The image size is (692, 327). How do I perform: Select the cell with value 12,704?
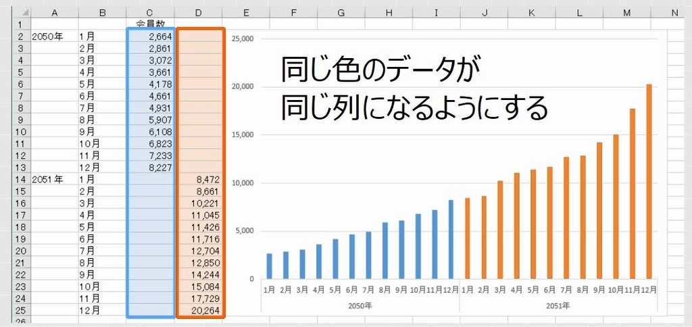pos(198,251)
